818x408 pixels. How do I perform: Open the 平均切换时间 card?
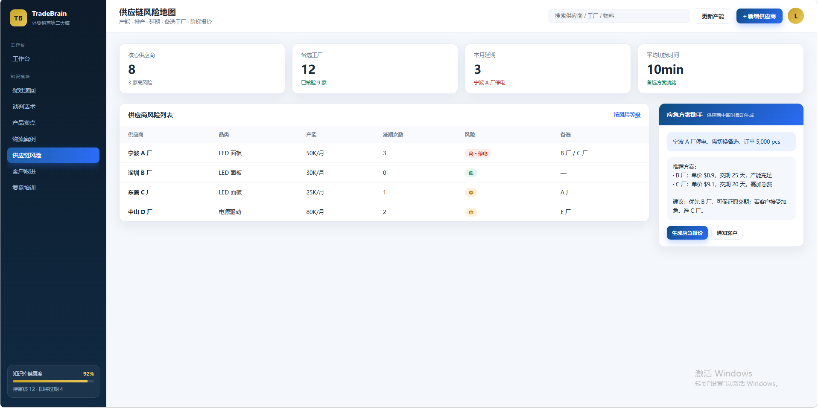[721, 69]
